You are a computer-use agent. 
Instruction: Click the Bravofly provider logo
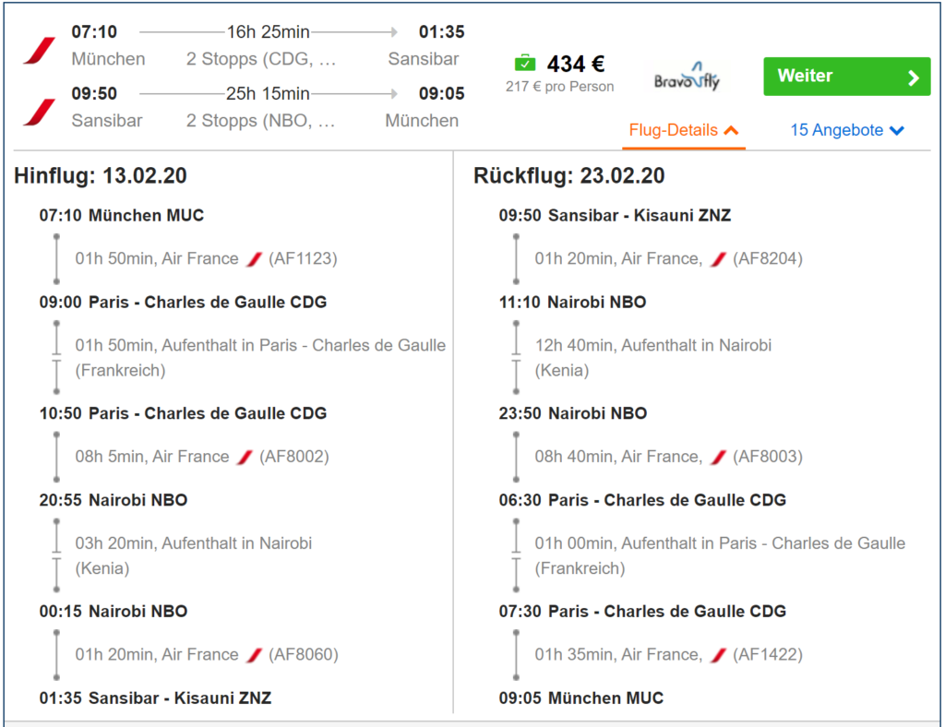[x=687, y=77]
